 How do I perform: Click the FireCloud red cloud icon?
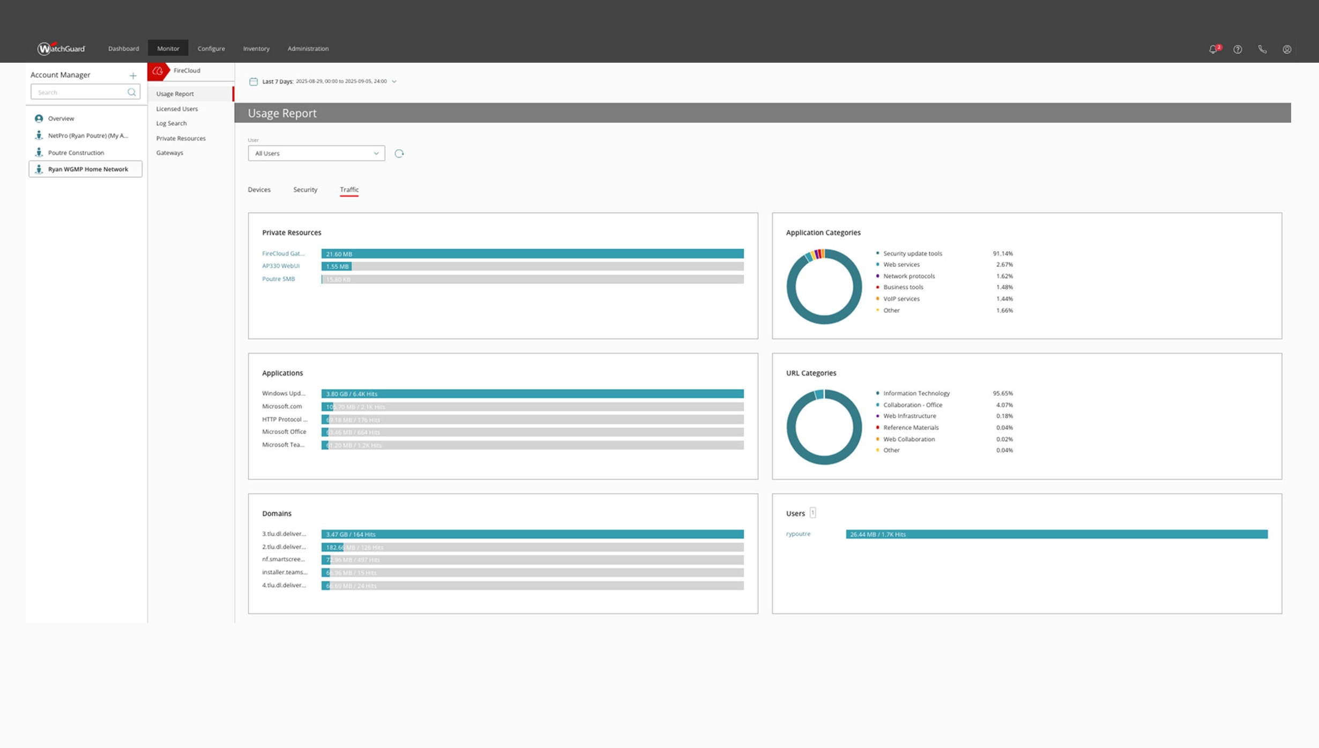[x=158, y=71]
